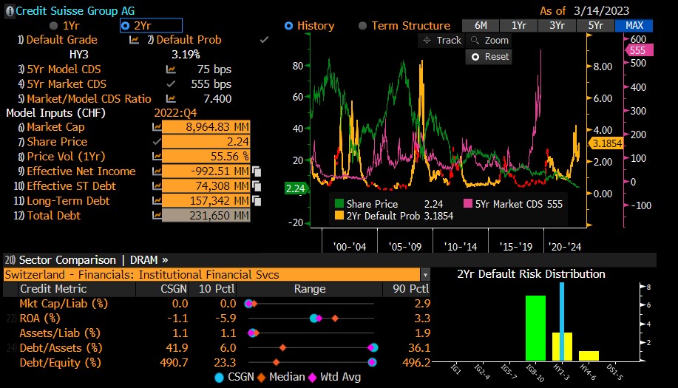Click the pink 5Yr Market CDS legend swatch
Viewport: 678px width, 388px height.
468,203
